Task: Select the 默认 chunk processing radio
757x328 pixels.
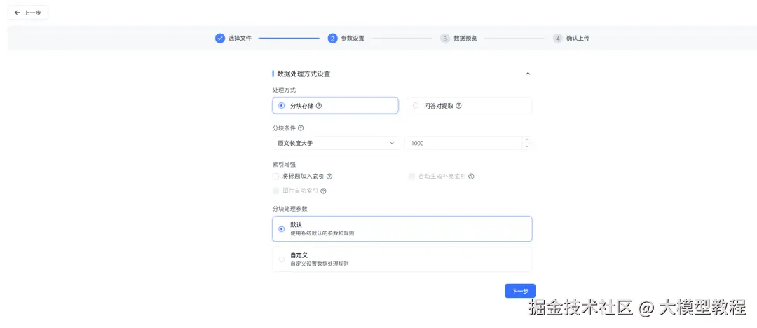Action: 282,228
